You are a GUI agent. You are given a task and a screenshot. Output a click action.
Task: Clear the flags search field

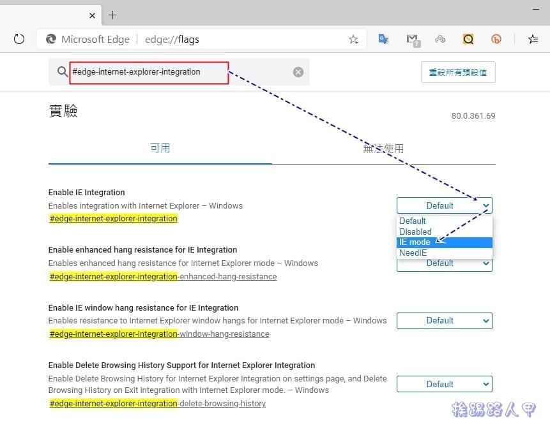(298, 72)
